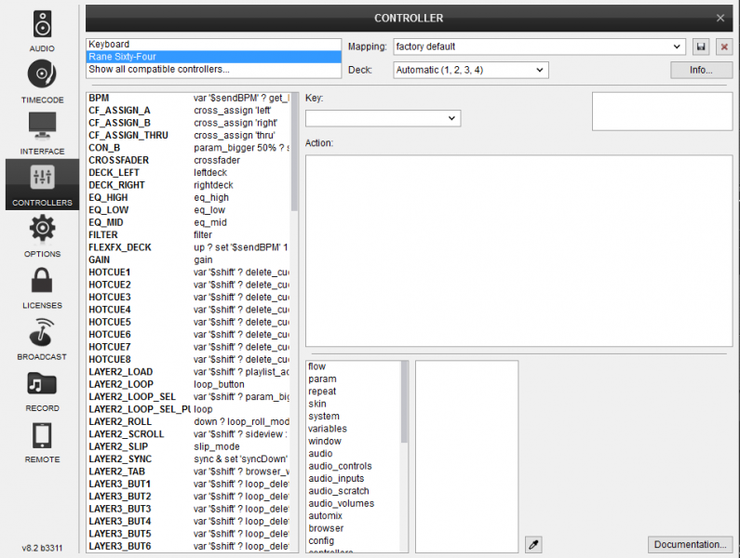Open the Interface settings section

(42, 133)
